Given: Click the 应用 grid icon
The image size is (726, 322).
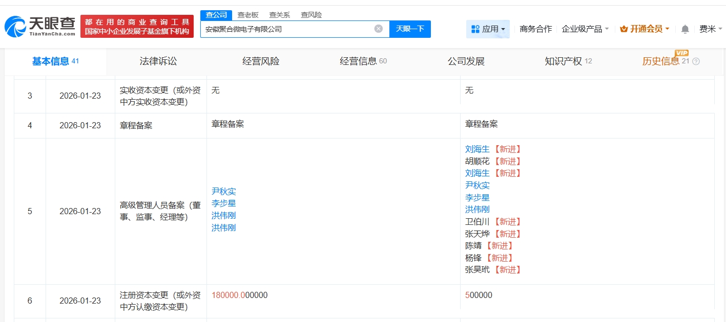Looking at the screenshot, I should pos(475,29).
